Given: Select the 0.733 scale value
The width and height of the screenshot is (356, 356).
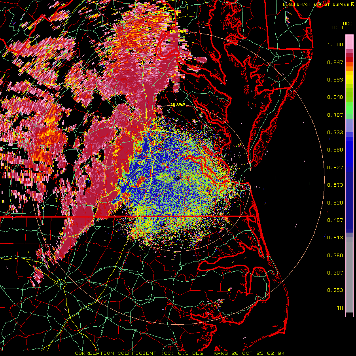Looking at the screenshot, I should pos(335,133).
